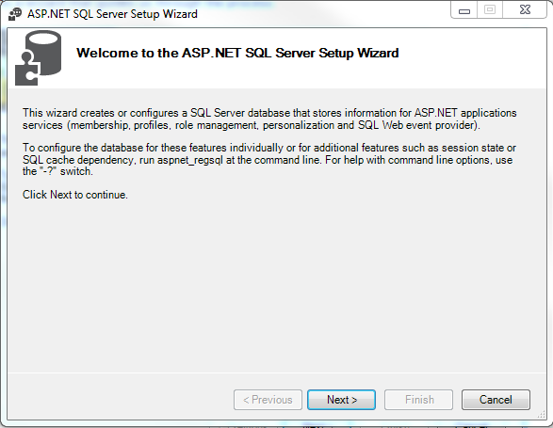Image resolution: width=553 pixels, height=428 pixels.
Task: Click the Next > button
Action: 341,400
